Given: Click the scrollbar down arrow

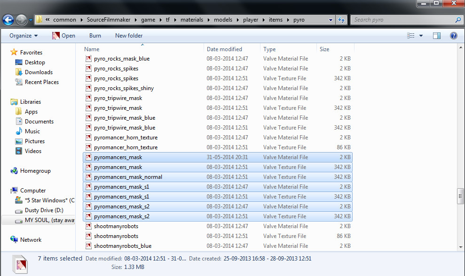Looking at the screenshot, I should tap(461, 247).
